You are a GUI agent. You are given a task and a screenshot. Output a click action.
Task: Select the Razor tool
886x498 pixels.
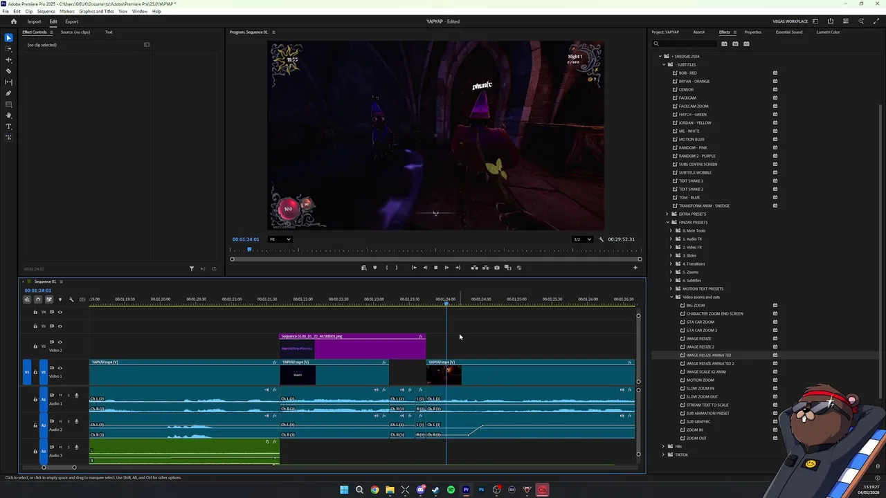[8, 71]
